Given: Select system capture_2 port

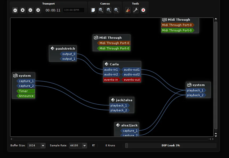Looking at the screenshot, I should click(26, 86).
